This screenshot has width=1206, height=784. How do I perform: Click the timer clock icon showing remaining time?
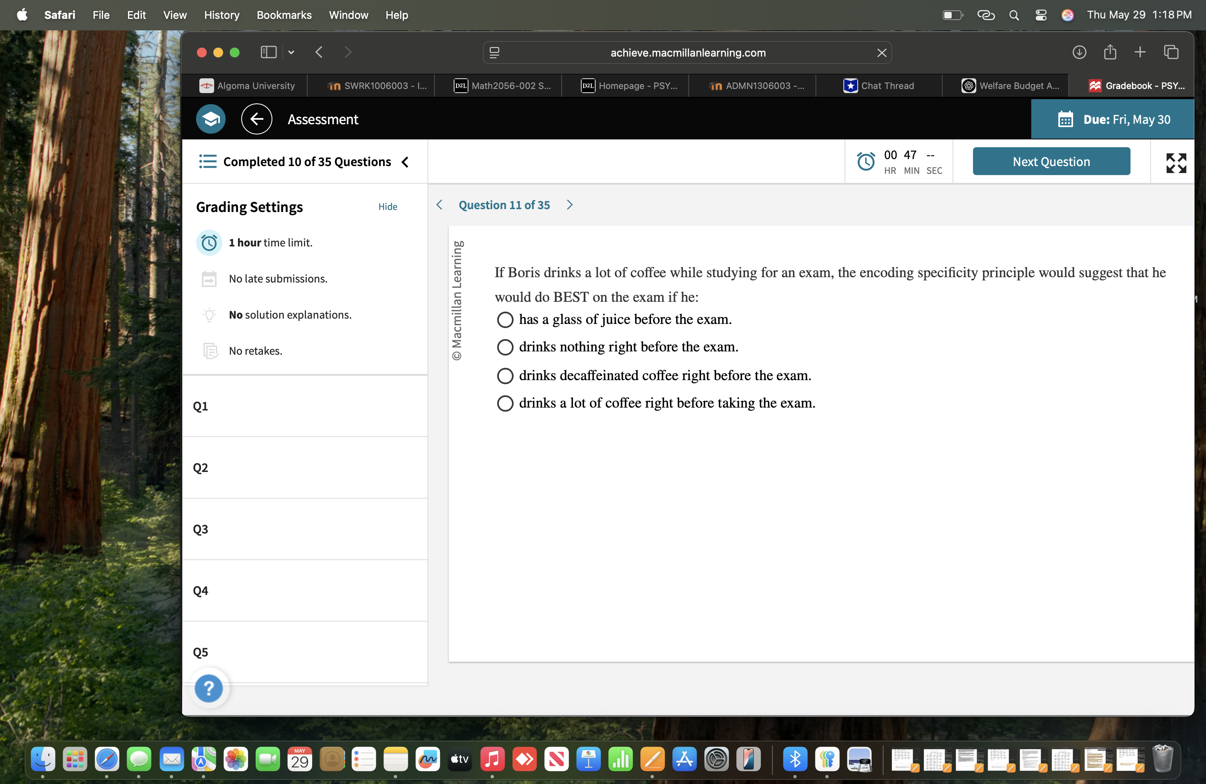click(x=866, y=161)
